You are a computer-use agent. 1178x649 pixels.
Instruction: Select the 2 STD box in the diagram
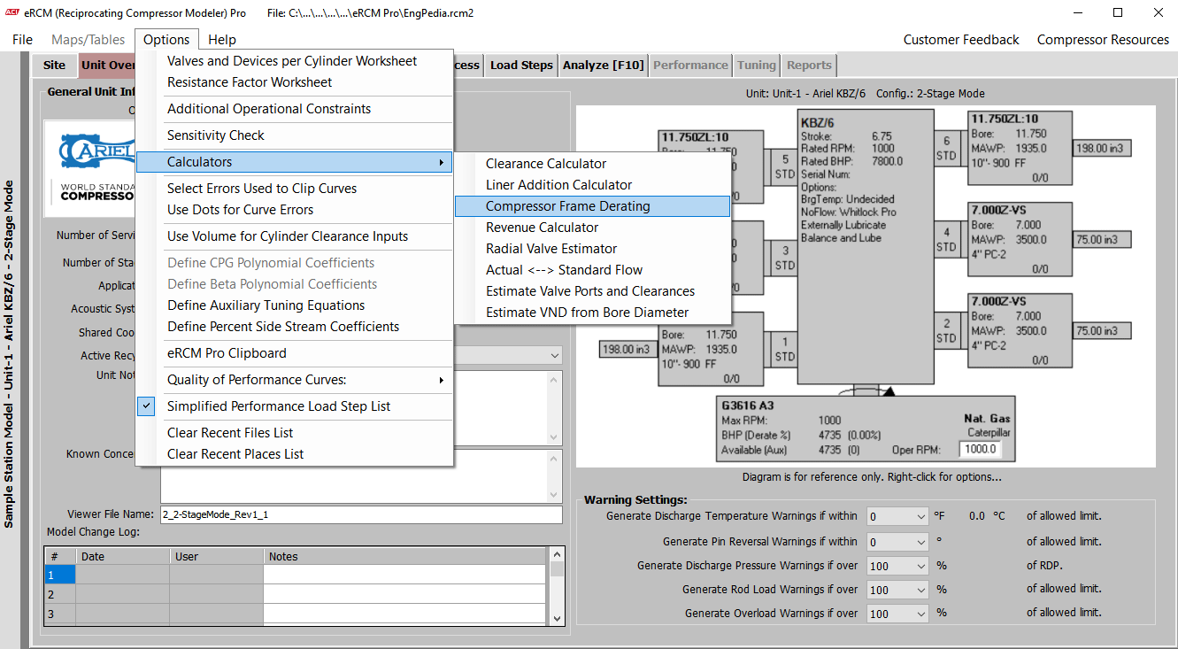[x=946, y=331]
